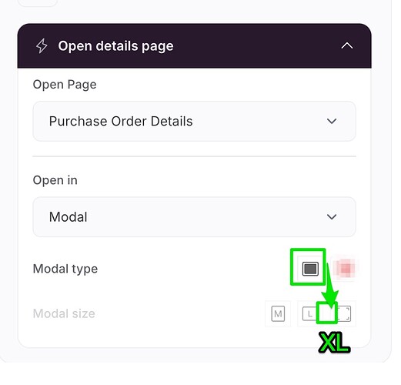Open the Modal selection dropdown
The width and height of the screenshot is (401, 385).
194,217
